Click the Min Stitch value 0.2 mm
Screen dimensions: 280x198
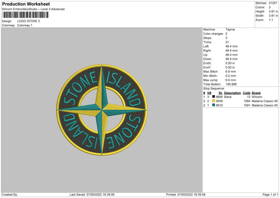(231, 76)
